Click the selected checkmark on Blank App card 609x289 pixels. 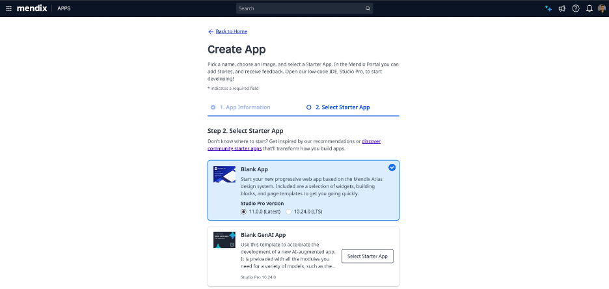(x=392, y=168)
